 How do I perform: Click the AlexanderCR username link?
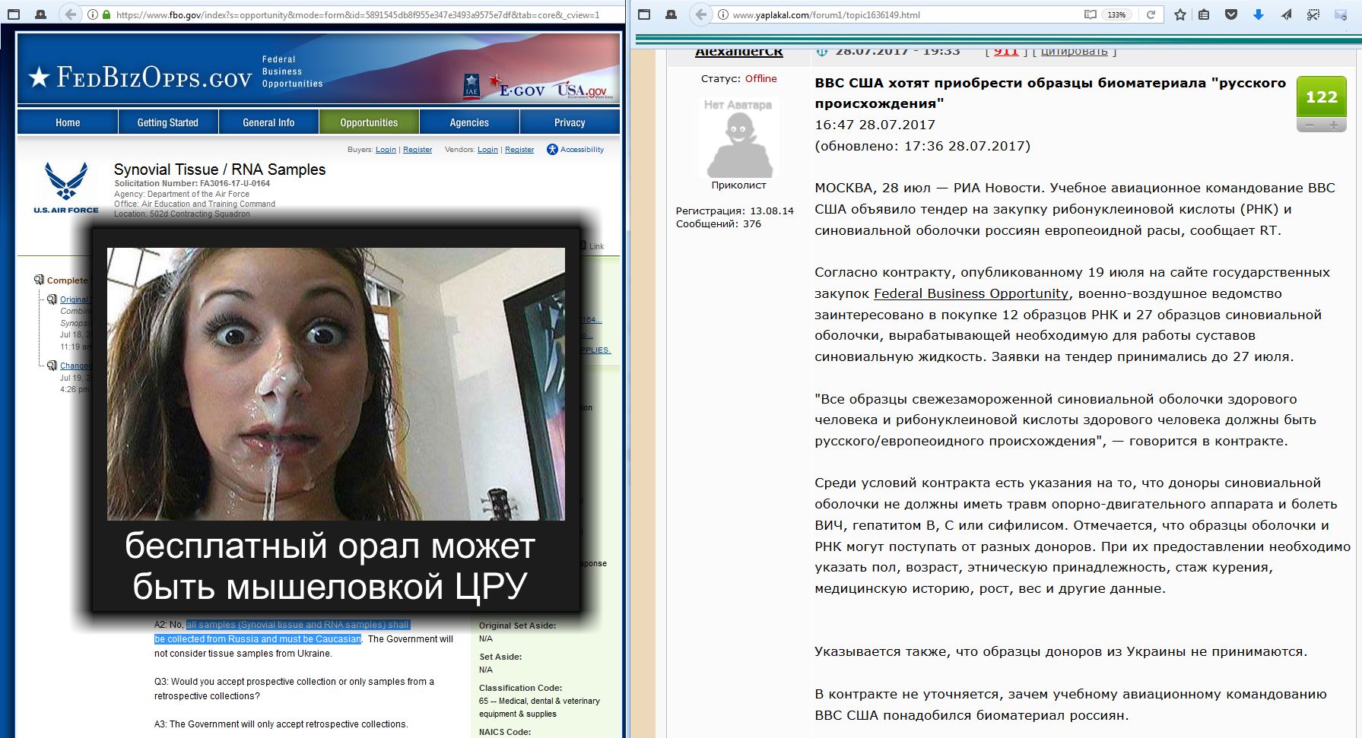[x=739, y=52]
